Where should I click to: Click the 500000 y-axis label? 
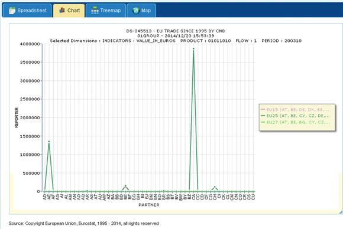click(31, 173)
